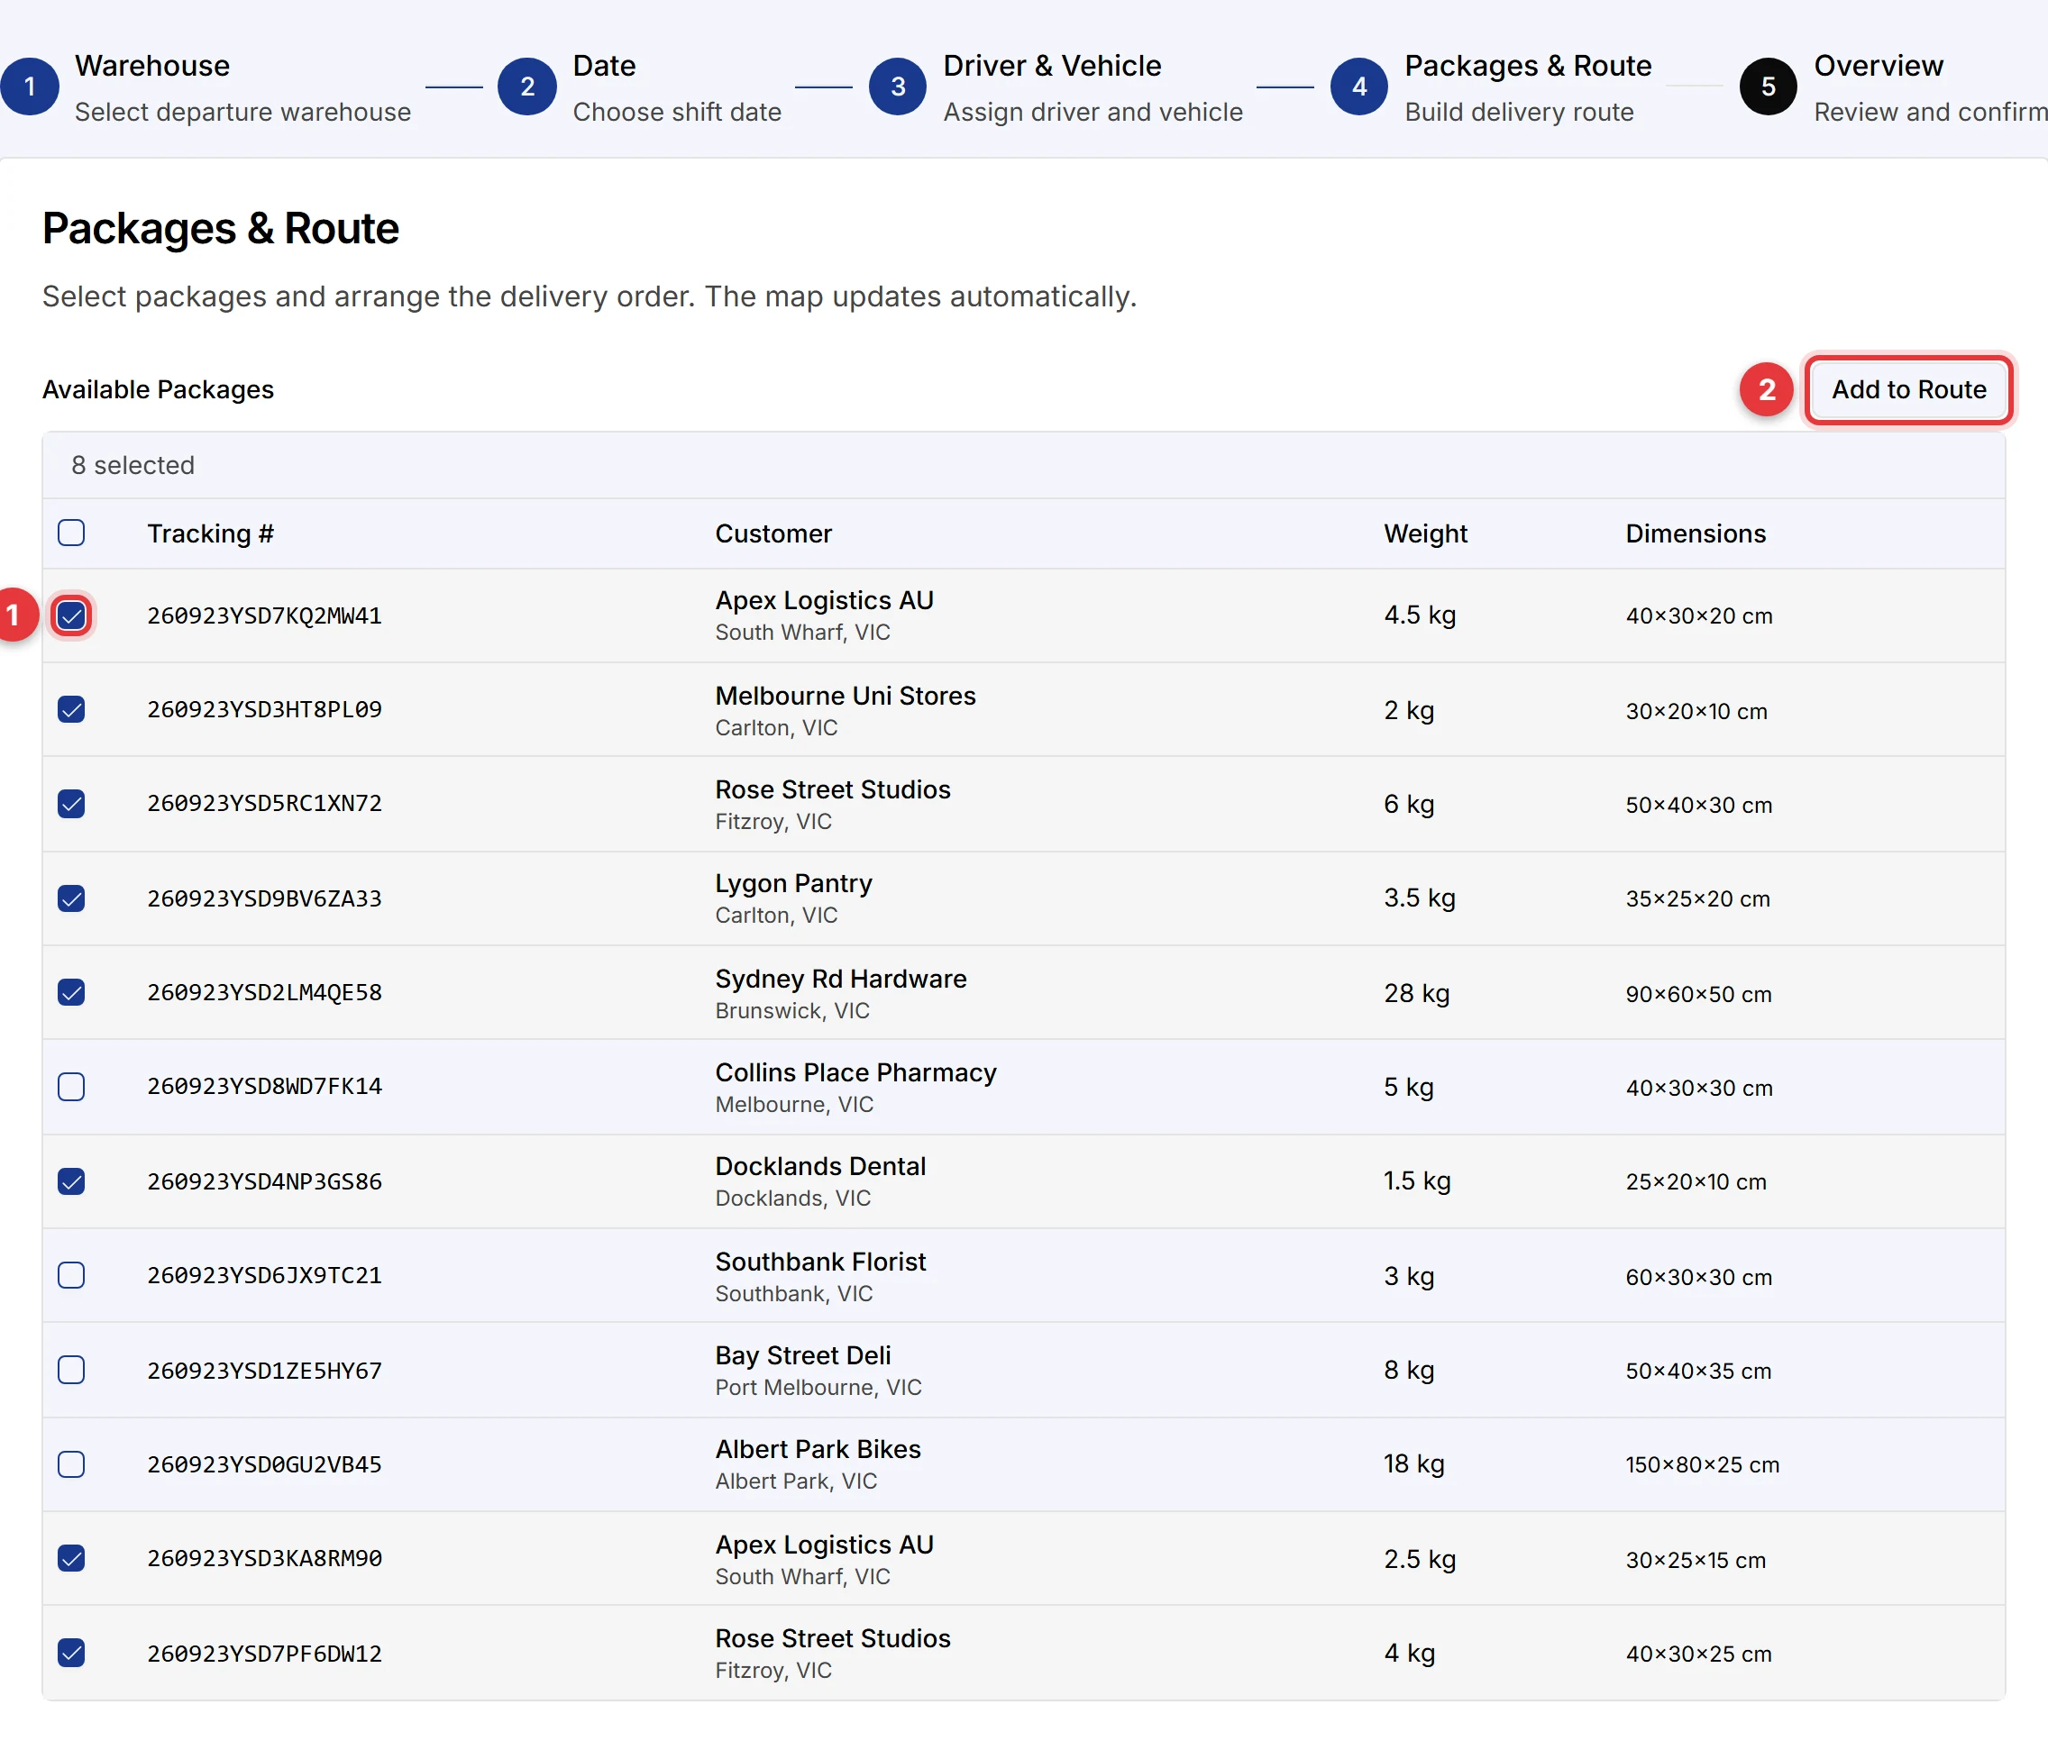2048x1741 pixels.
Task: Click the Tracking # column header
Action: pyautogui.click(x=210, y=534)
